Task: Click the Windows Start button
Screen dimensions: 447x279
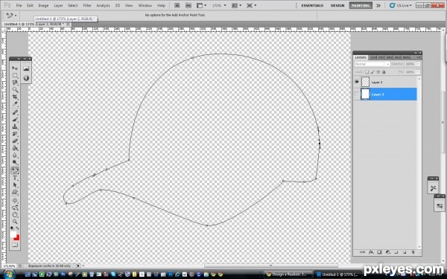Action: pyautogui.click(x=8, y=274)
